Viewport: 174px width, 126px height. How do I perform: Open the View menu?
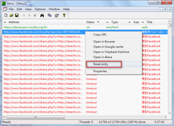[x=28, y=9]
